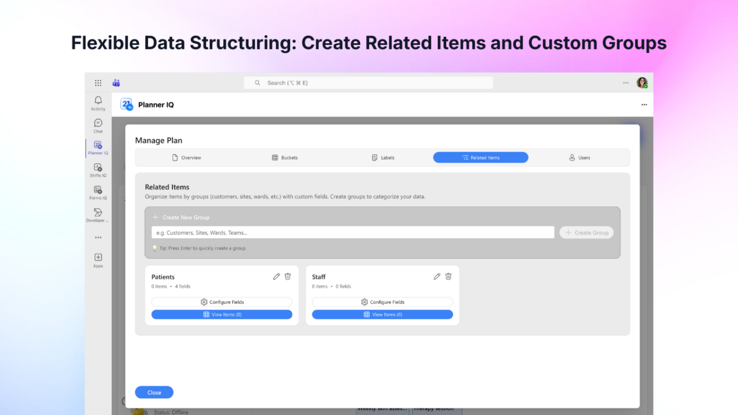Switch to the Buckets tab
The image size is (738, 415).
click(285, 157)
